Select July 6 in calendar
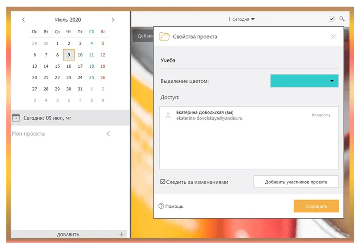This screenshot has height=249, width=360. [x=34, y=55]
